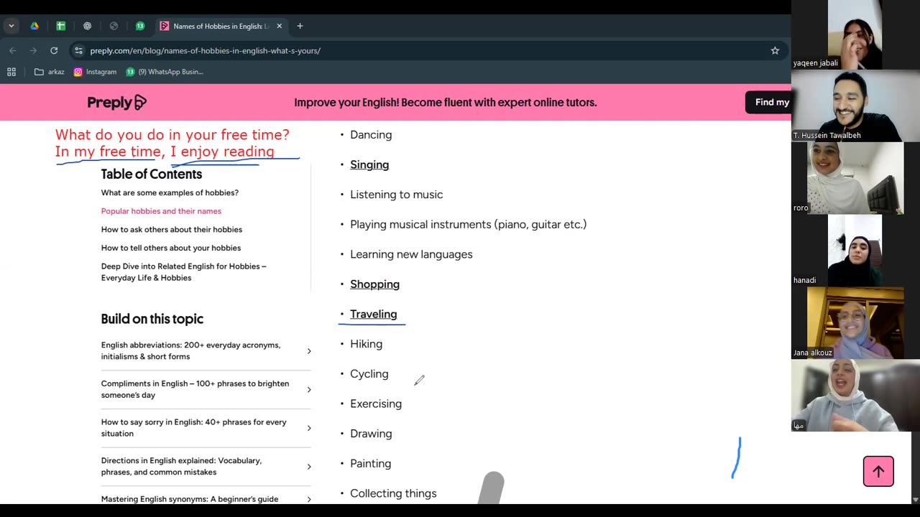Go forward to the next page
Viewport: 920px width, 517px height.
33,50
